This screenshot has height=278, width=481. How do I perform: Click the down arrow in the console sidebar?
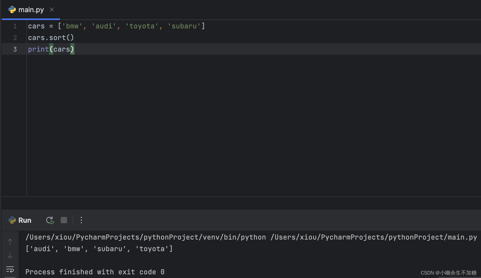[10, 255]
